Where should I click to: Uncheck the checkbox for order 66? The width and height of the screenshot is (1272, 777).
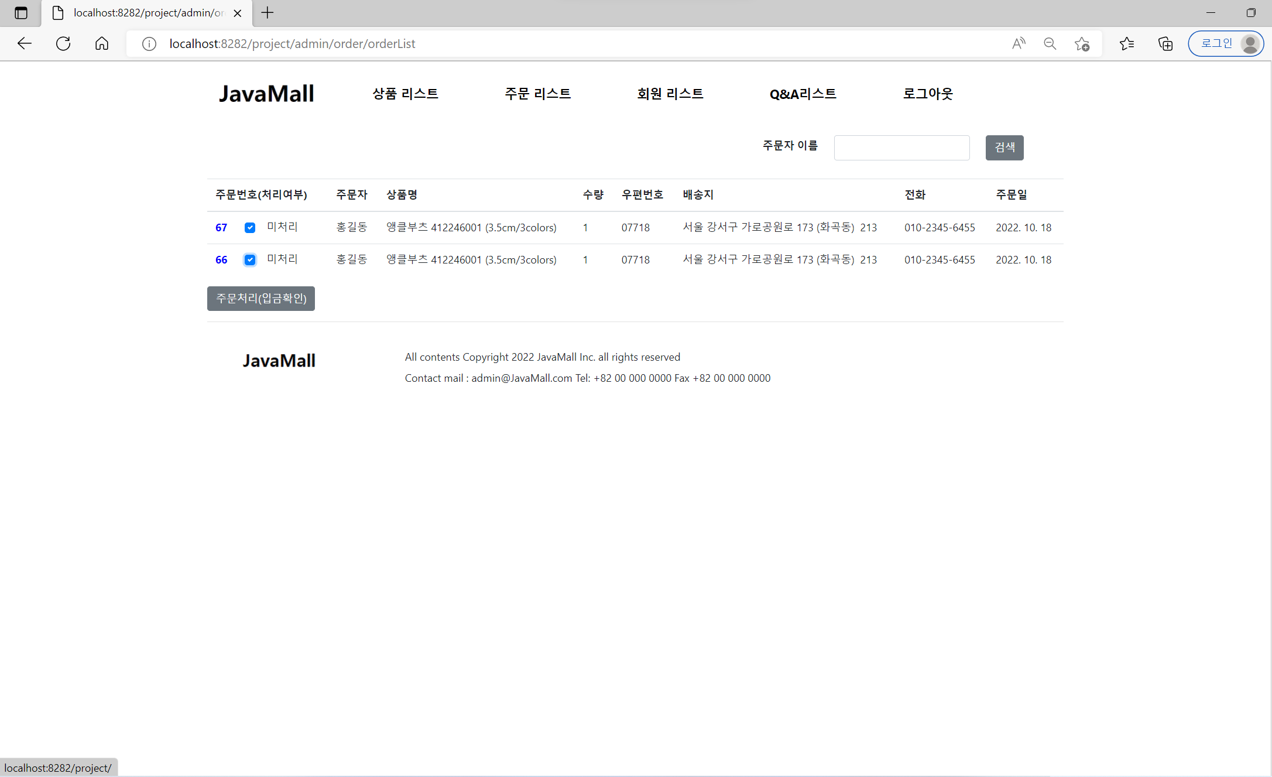pos(250,260)
